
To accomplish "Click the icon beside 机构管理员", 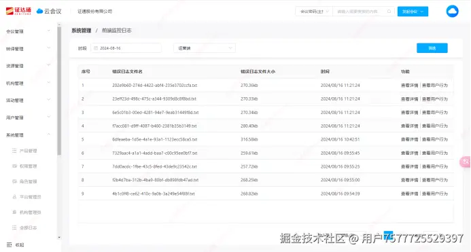I will coord(14,212).
